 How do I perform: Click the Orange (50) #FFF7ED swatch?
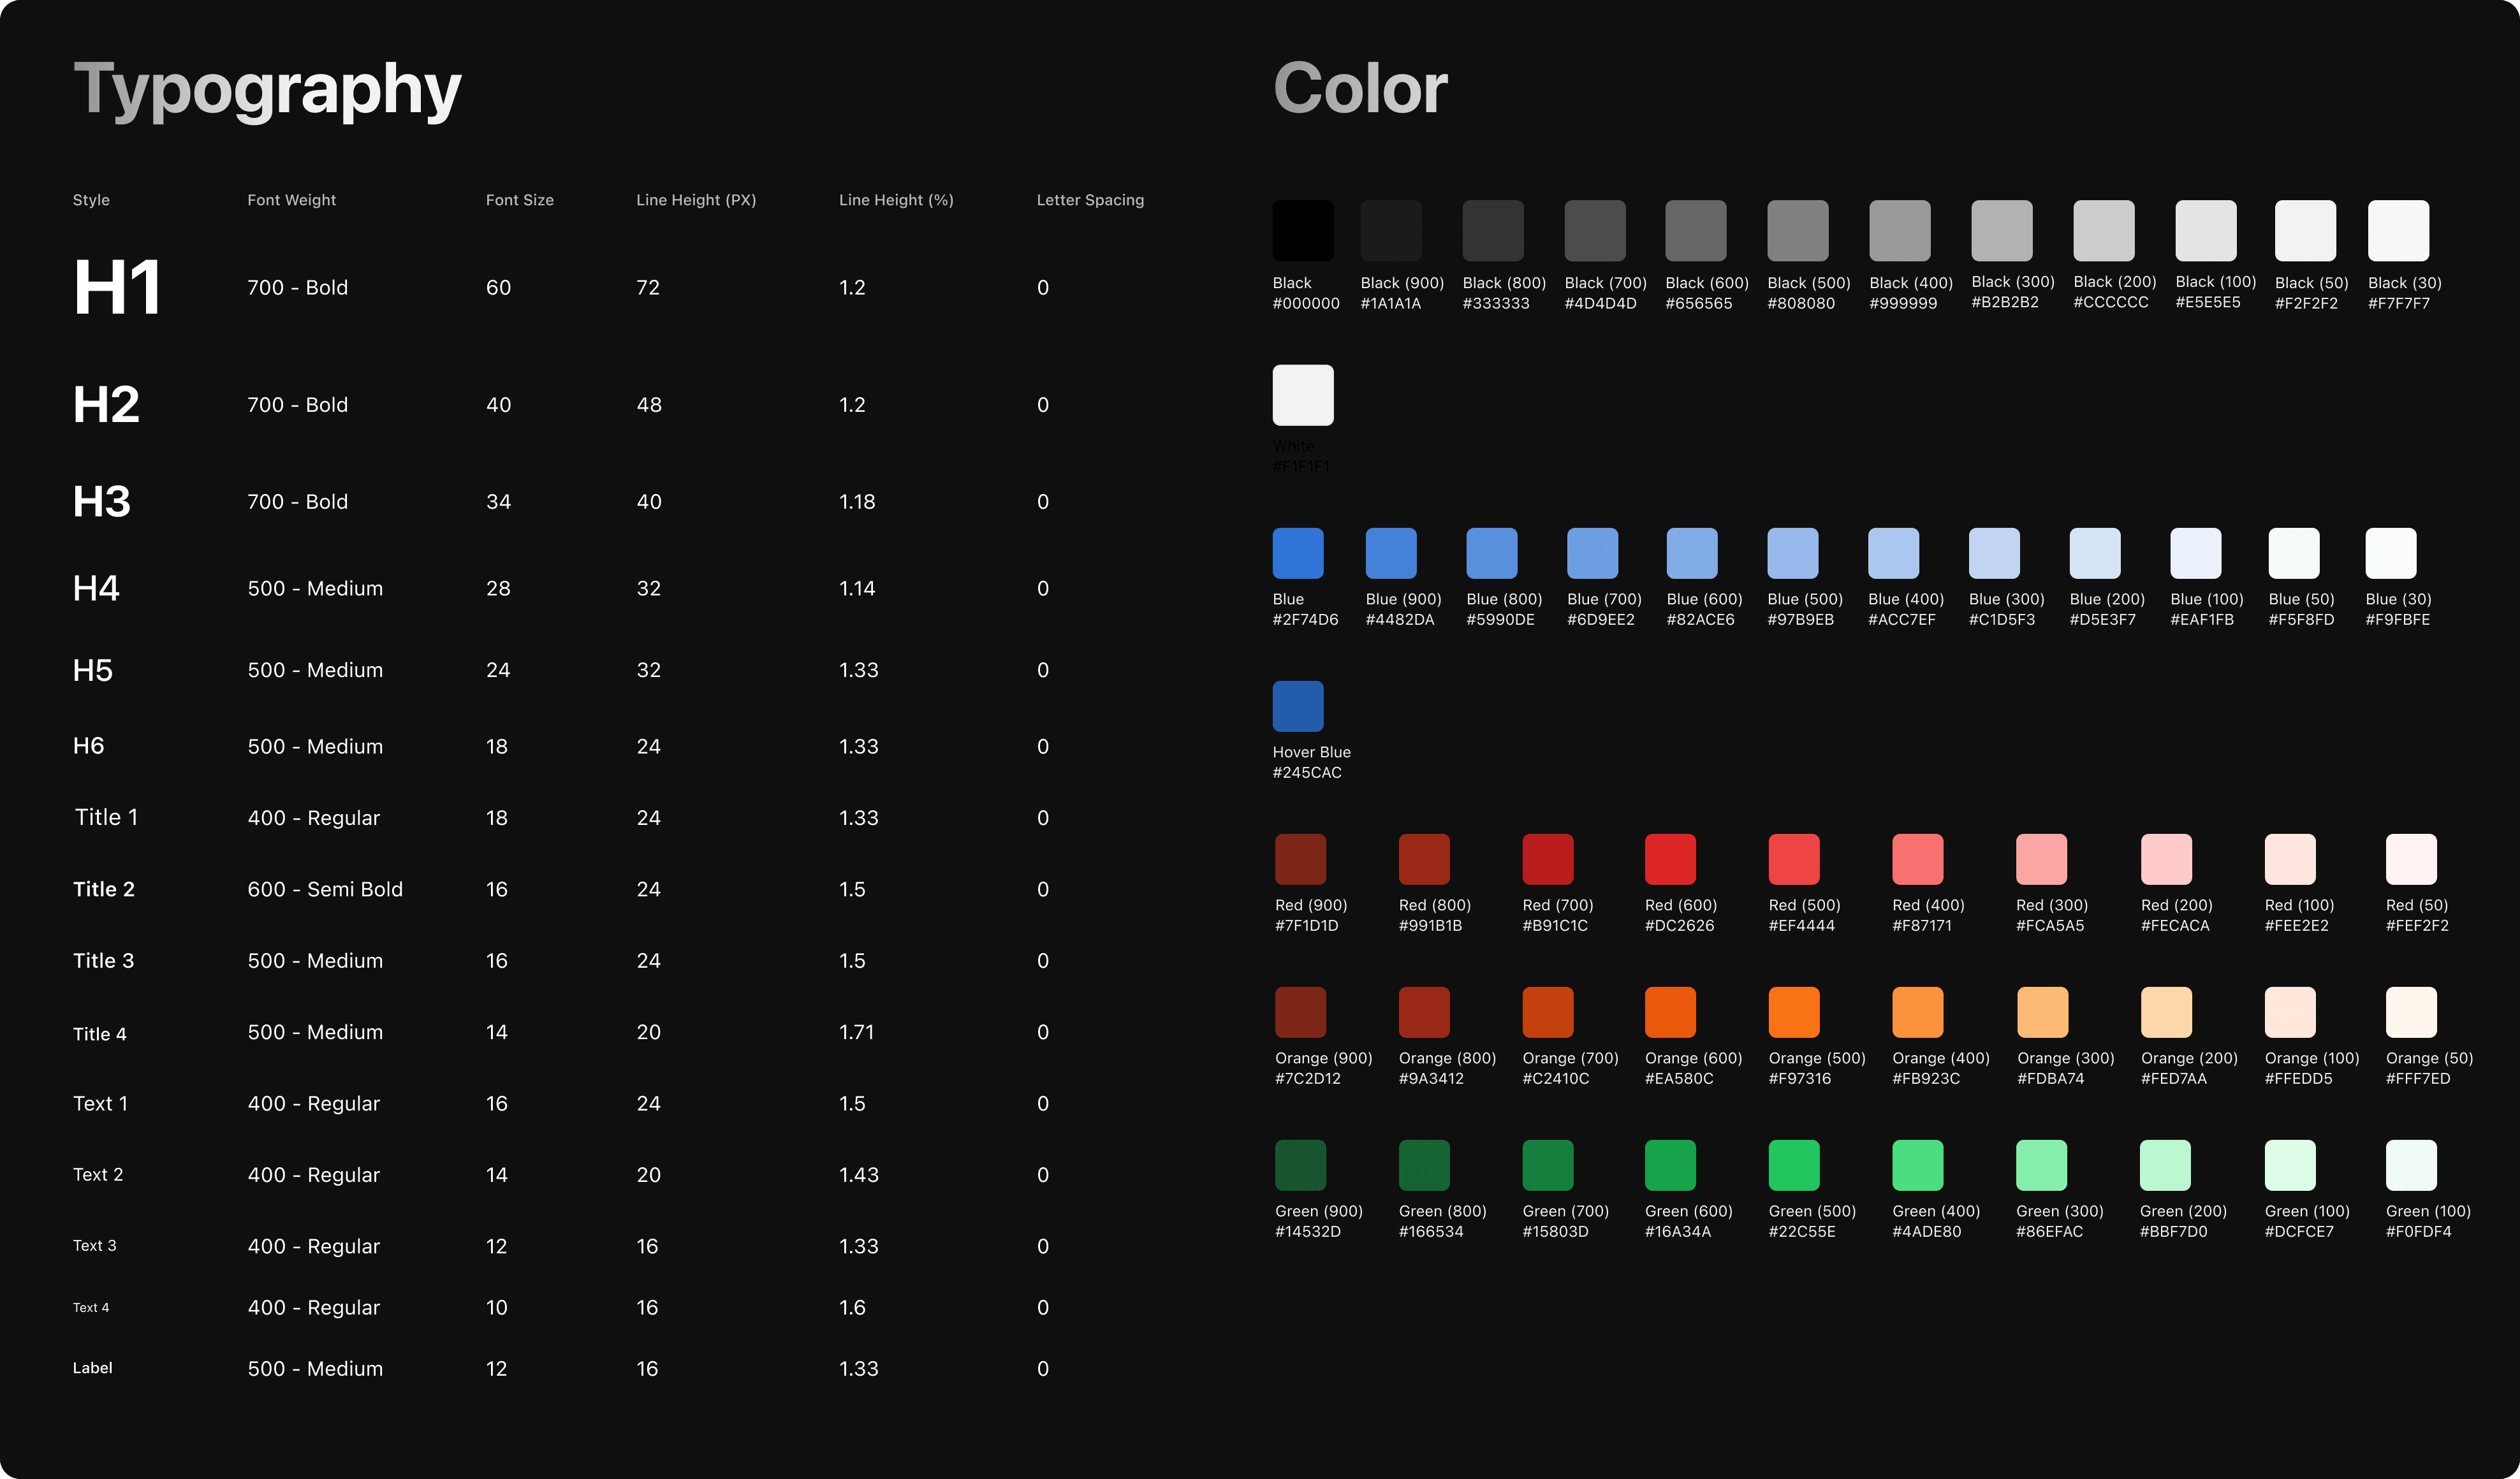pos(2412,1012)
